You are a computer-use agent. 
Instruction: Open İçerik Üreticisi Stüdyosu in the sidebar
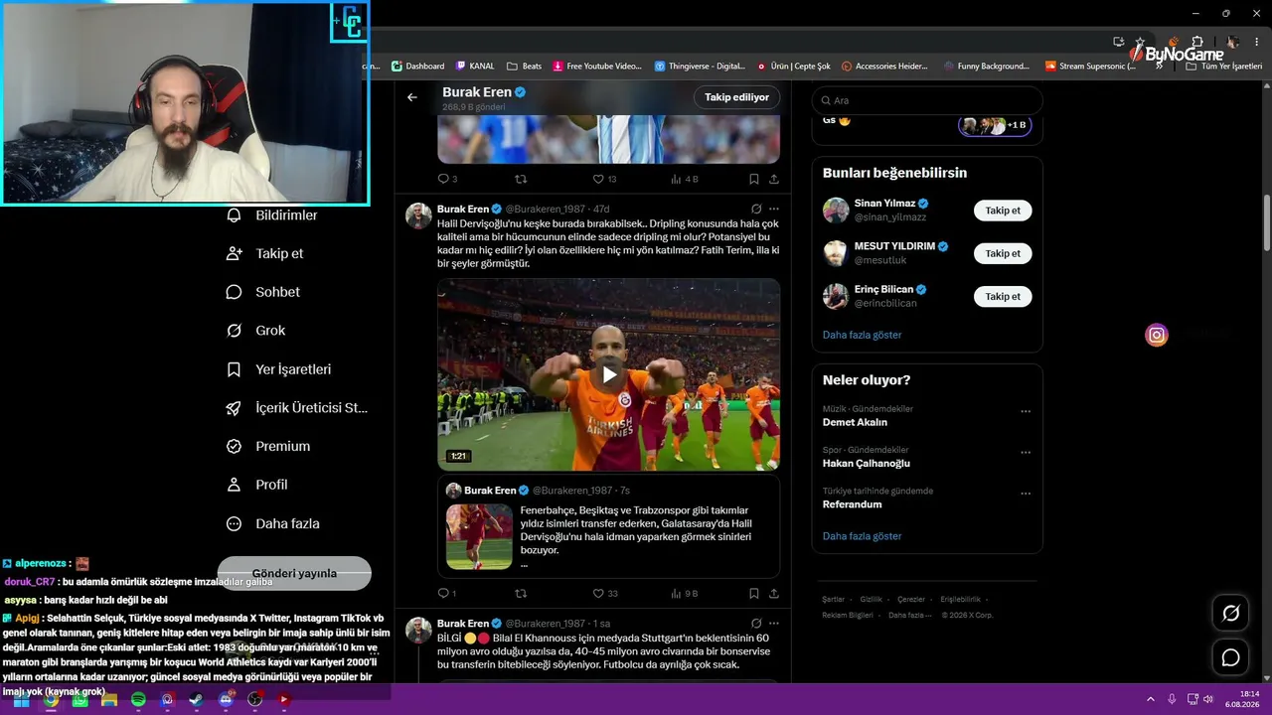(297, 408)
